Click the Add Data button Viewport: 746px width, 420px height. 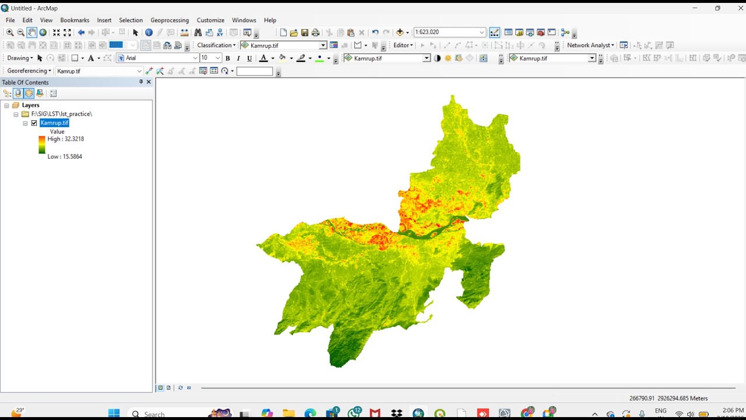(400, 33)
